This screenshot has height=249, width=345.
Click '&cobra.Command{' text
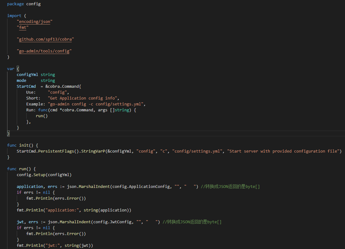tap(63, 87)
